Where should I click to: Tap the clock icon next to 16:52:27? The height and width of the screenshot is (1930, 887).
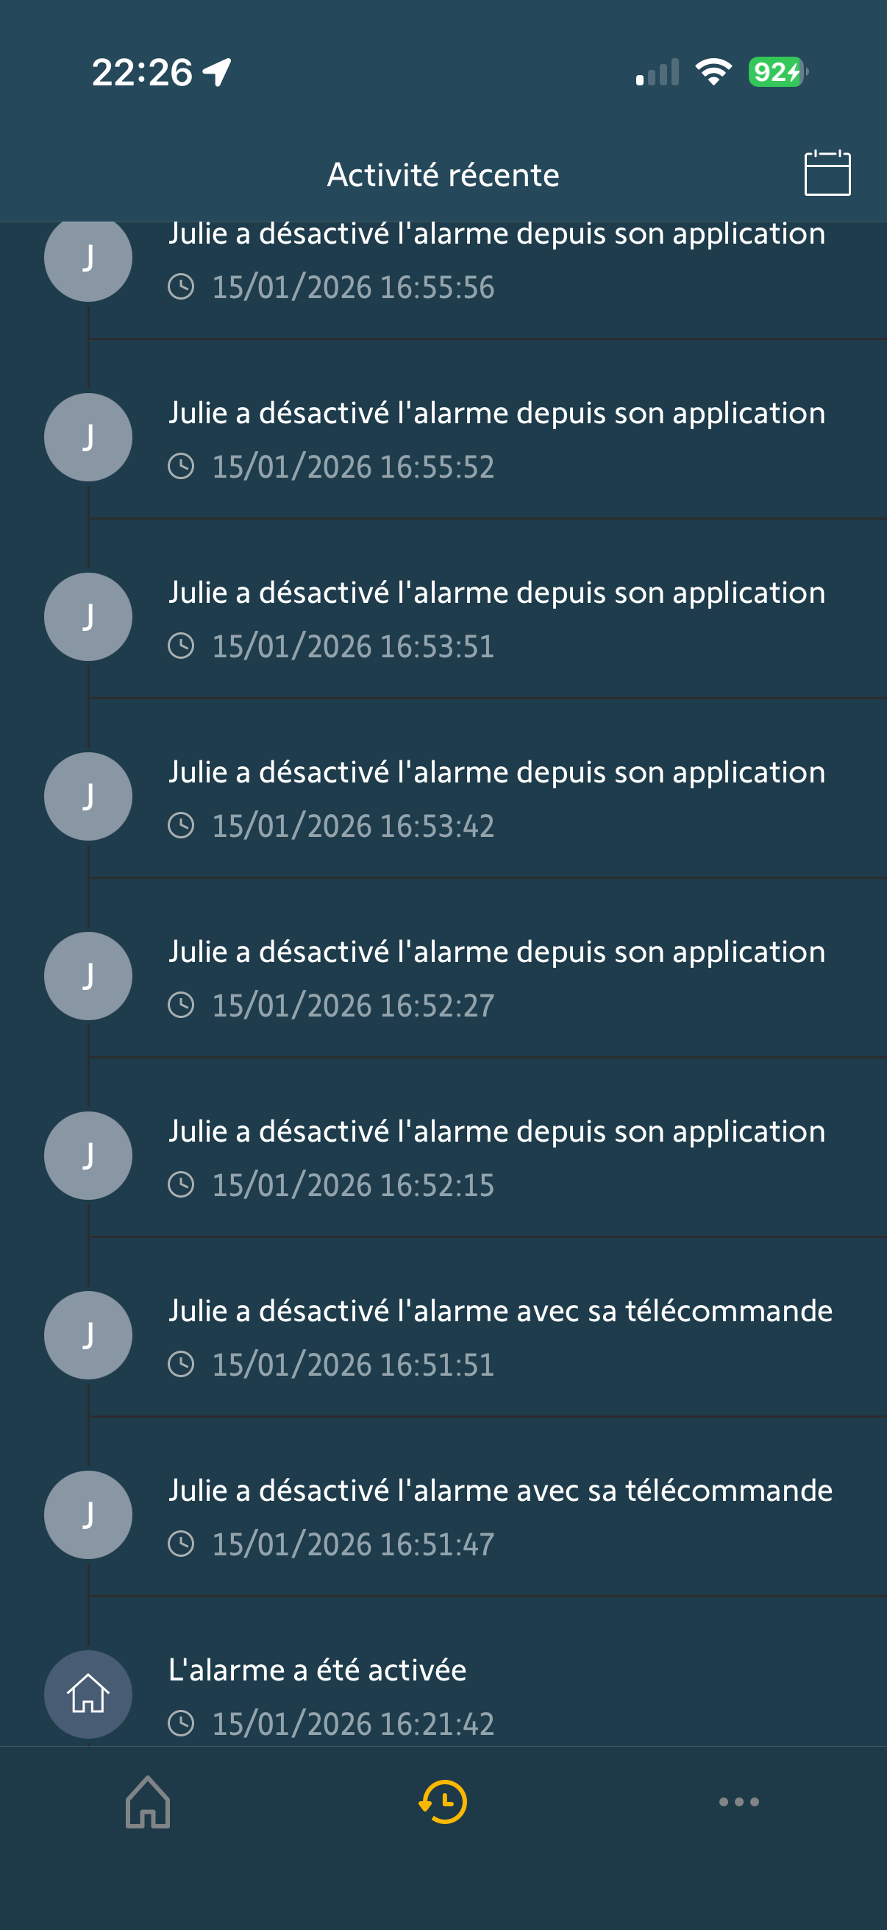[181, 1005]
